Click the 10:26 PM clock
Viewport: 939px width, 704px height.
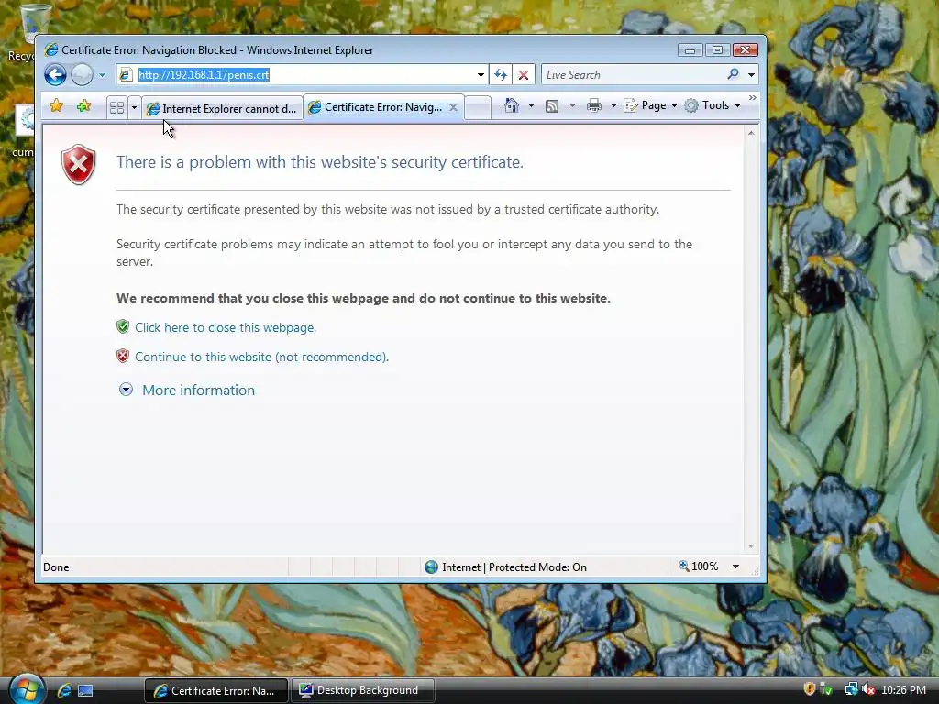tap(903, 689)
